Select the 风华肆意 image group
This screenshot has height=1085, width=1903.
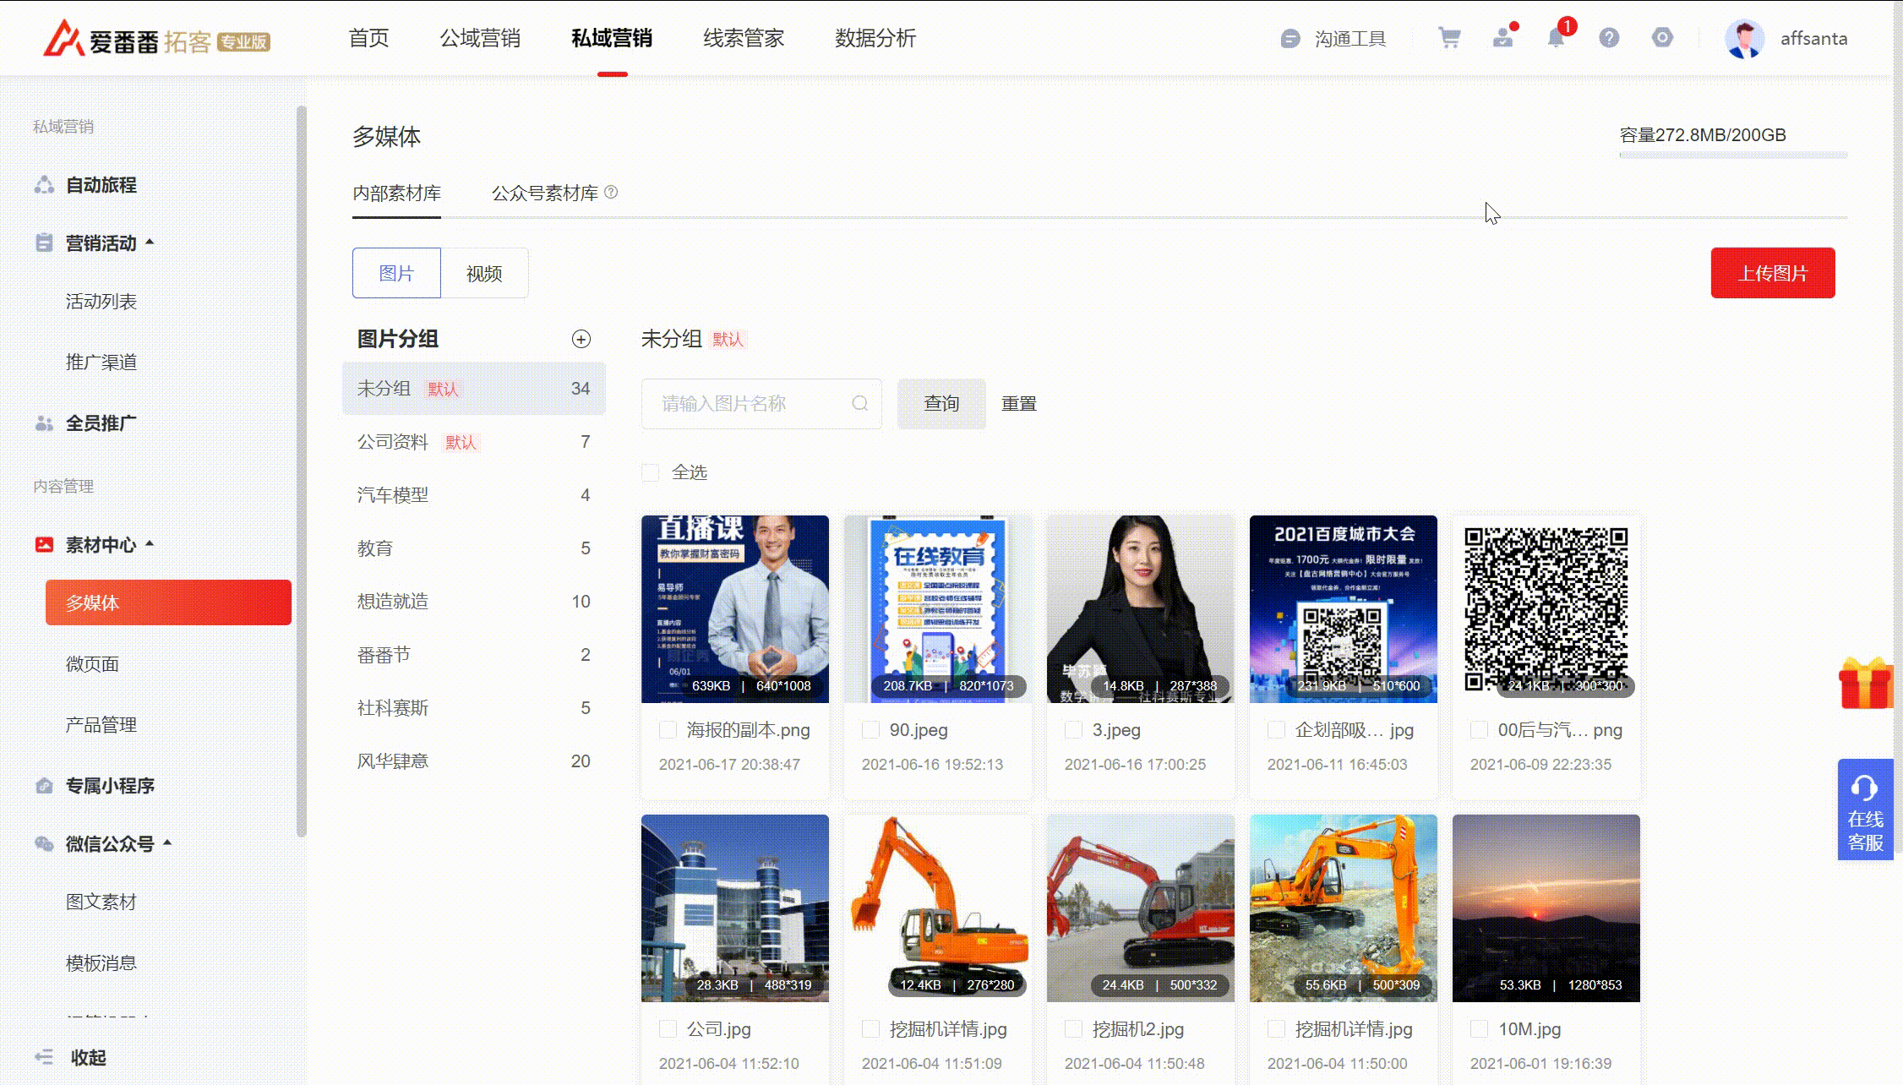474,761
